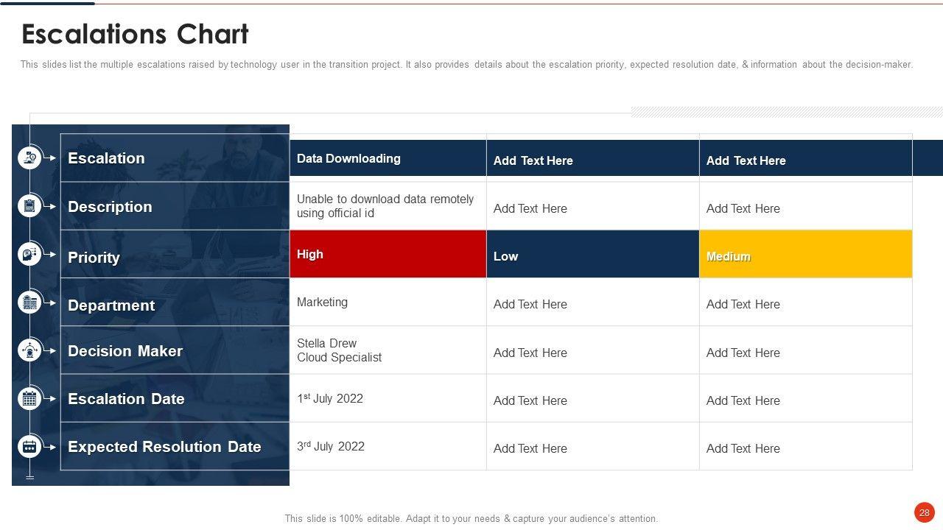Click the 1st July 2022 date cell
This screenshot has width=943, height=530.
tap(388, 398)
